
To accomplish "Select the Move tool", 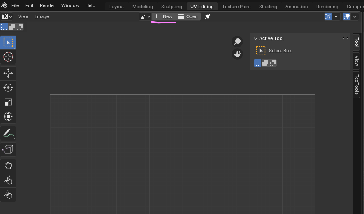I will 8,73.
